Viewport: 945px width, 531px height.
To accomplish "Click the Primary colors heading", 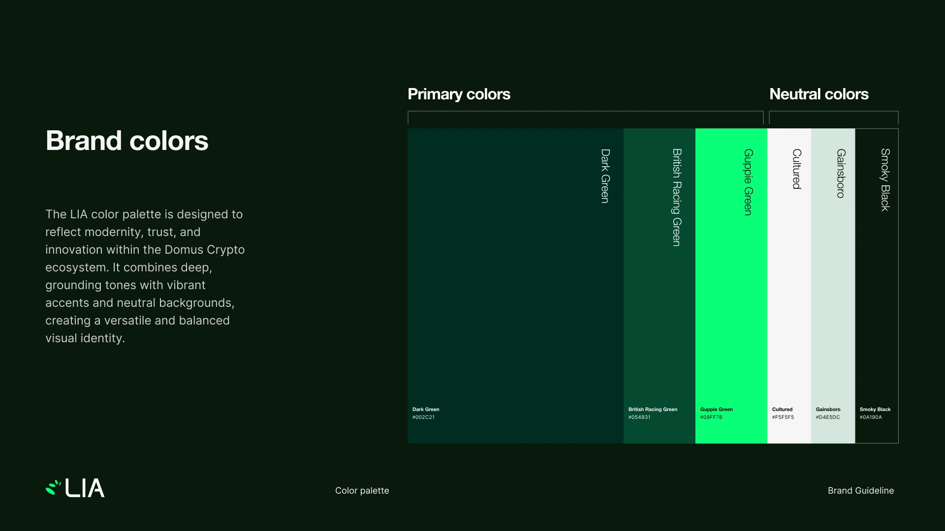I will click(459, 94).
